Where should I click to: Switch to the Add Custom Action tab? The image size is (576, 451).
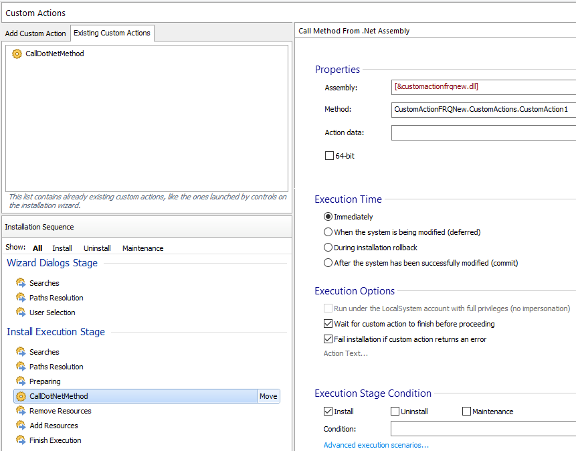tap(35, 33)
